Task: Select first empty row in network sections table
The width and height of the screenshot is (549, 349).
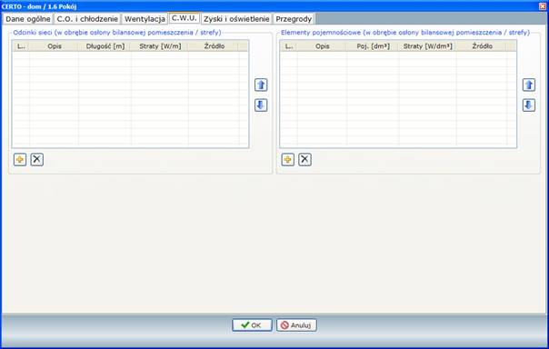Action: 130,55
